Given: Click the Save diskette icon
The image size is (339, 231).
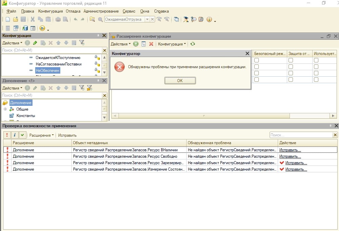Looking at the screenshot, I should 23,19.
